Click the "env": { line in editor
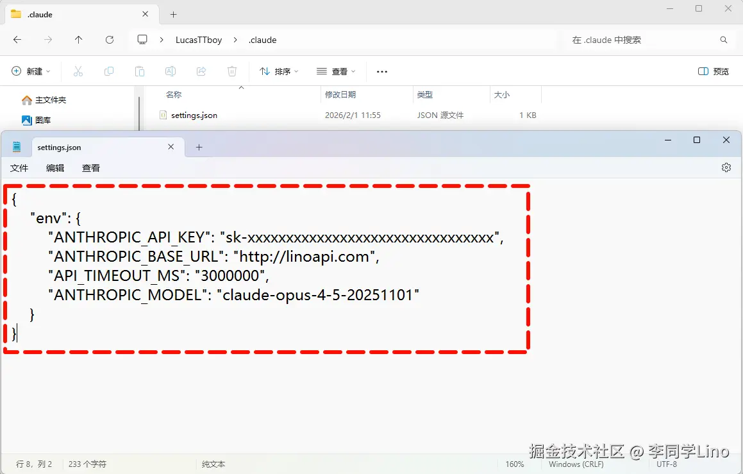Image resolution: width=743 pixels, height=474 pixels. click(x=55, y=218)
